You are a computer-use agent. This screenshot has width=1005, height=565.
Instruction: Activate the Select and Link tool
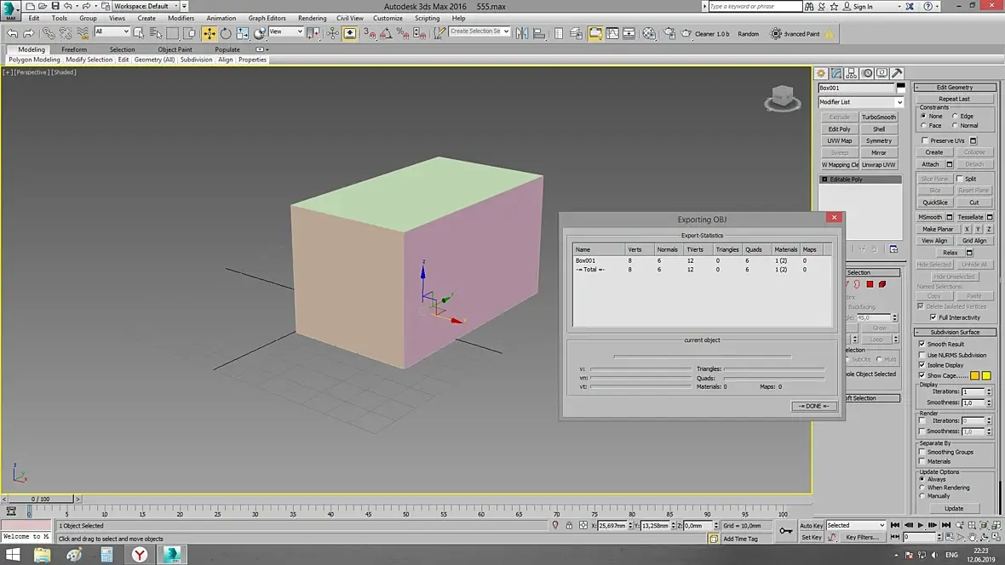49,33
